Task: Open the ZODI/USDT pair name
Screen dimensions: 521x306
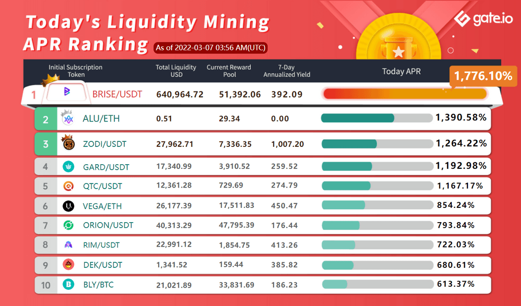Action: tap(104, 144)
